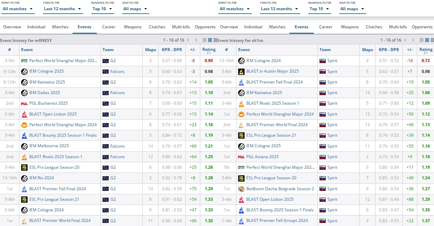Go to previous page in sh1ro event history

[x=405, y=40]
